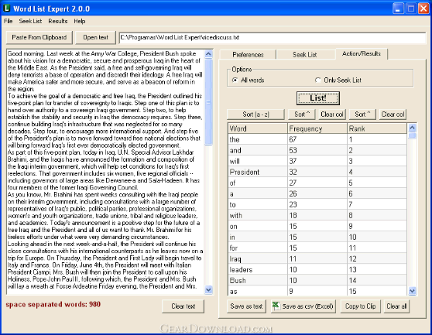The image size is (432, 335).
Task: Minimize the Word List Expert window
Action: [398, 9]
